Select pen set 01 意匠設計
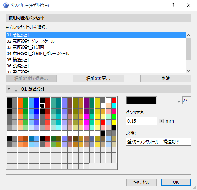The image size is (197, 190). point(95,35)
